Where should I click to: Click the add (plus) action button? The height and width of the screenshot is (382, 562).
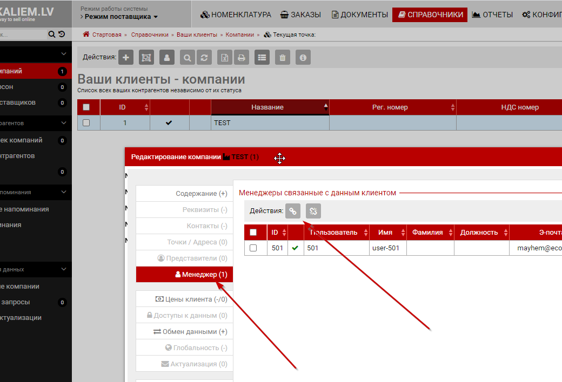coord(126,57)
